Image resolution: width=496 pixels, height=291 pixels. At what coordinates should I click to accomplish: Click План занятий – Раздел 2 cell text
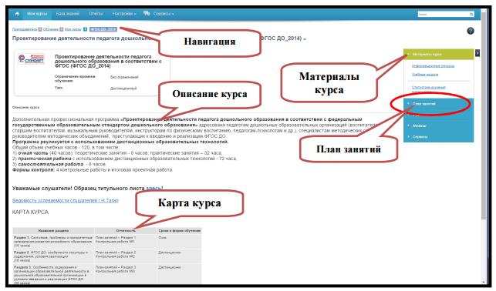(x=116, y=253)
